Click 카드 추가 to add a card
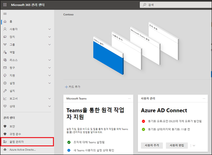This screenshot has width=212, height=155. click(73, 87)
